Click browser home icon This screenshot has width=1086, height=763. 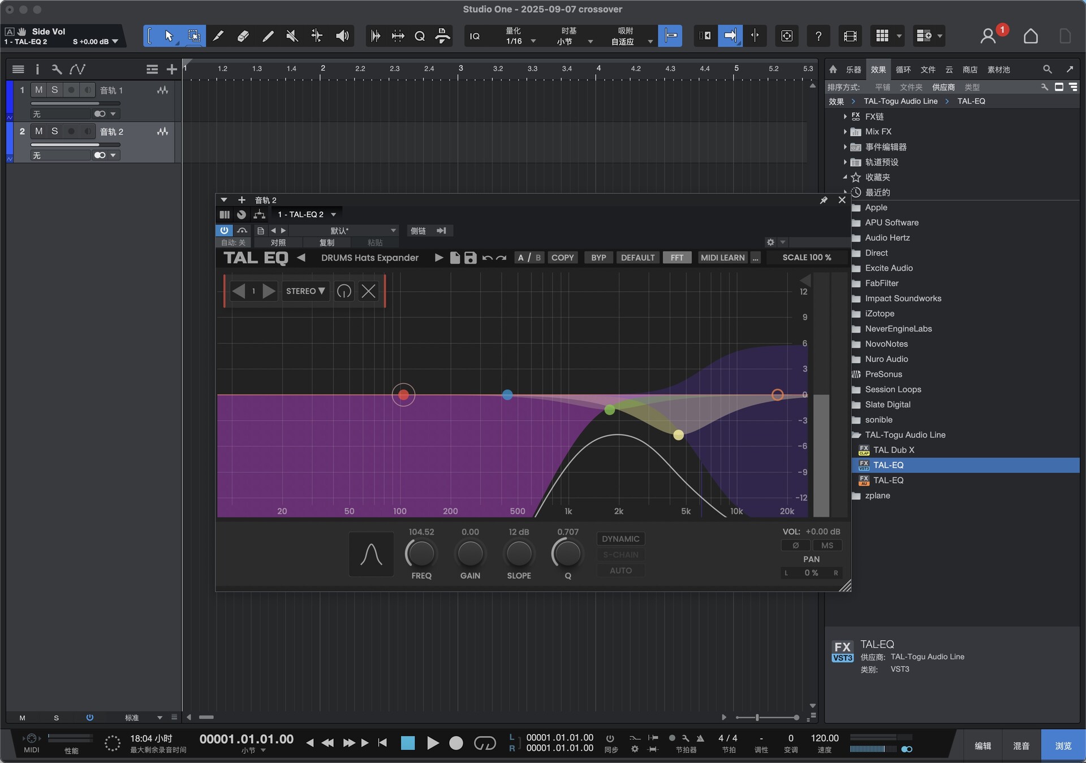pos(833,69)
